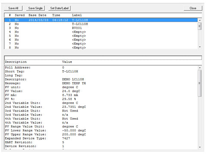Open the Set Date/Label dialog

click(59, 8)
